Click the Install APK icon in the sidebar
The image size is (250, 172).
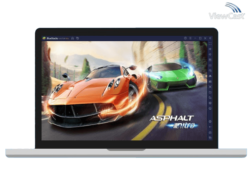(210, 76)
